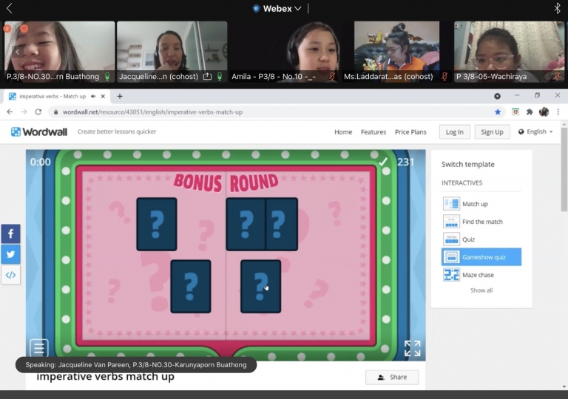Click the share icon on Jacqueline's tile
Image resolution: width=568 pixels, height=399 pixels.
pos(207,76)
